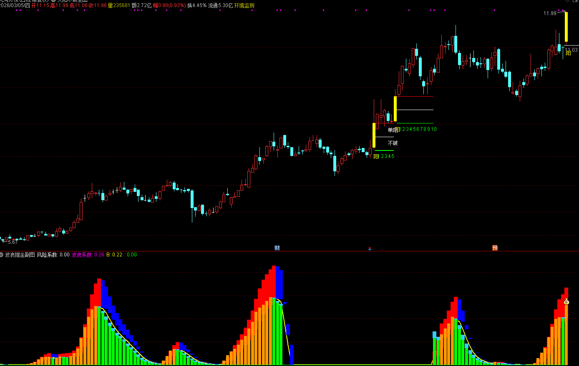Click the yellow B: 0.22 indicator value
This screenshot has height=366, width=579.
[114, 255]
